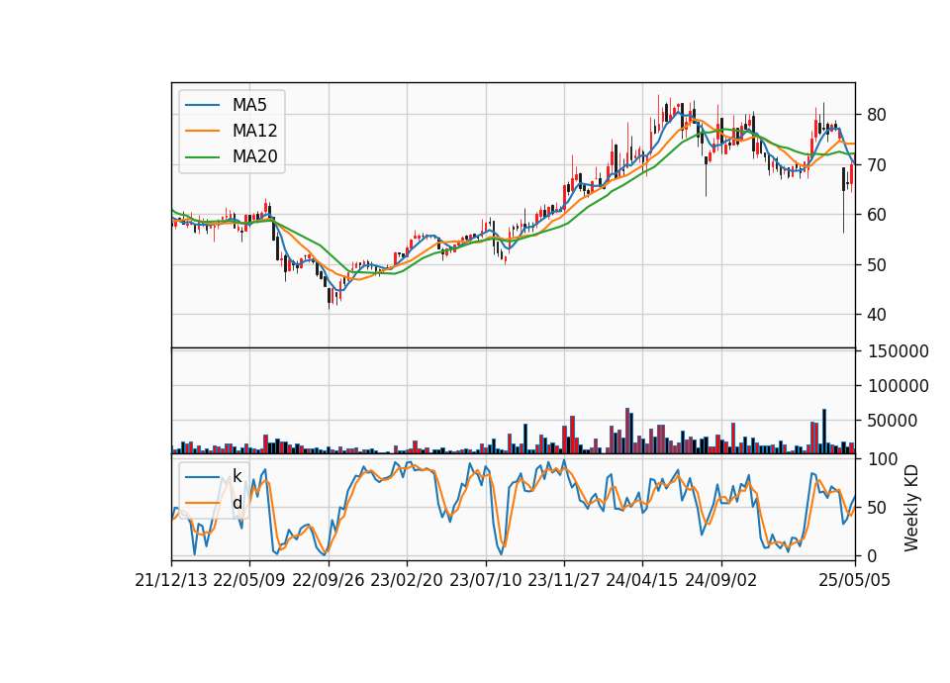Click the 25/05/05 date tick label
The height and width of the screenshot is (683, 950).
point(855,581)
